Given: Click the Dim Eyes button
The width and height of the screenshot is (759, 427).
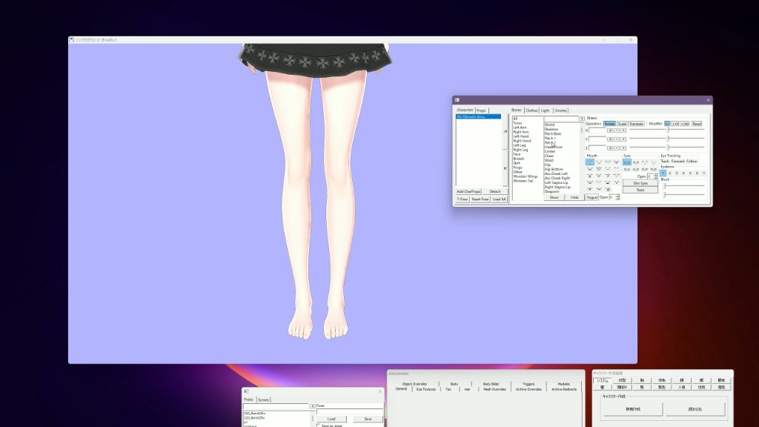Looking at the screenshot, I should click(640, 183).
